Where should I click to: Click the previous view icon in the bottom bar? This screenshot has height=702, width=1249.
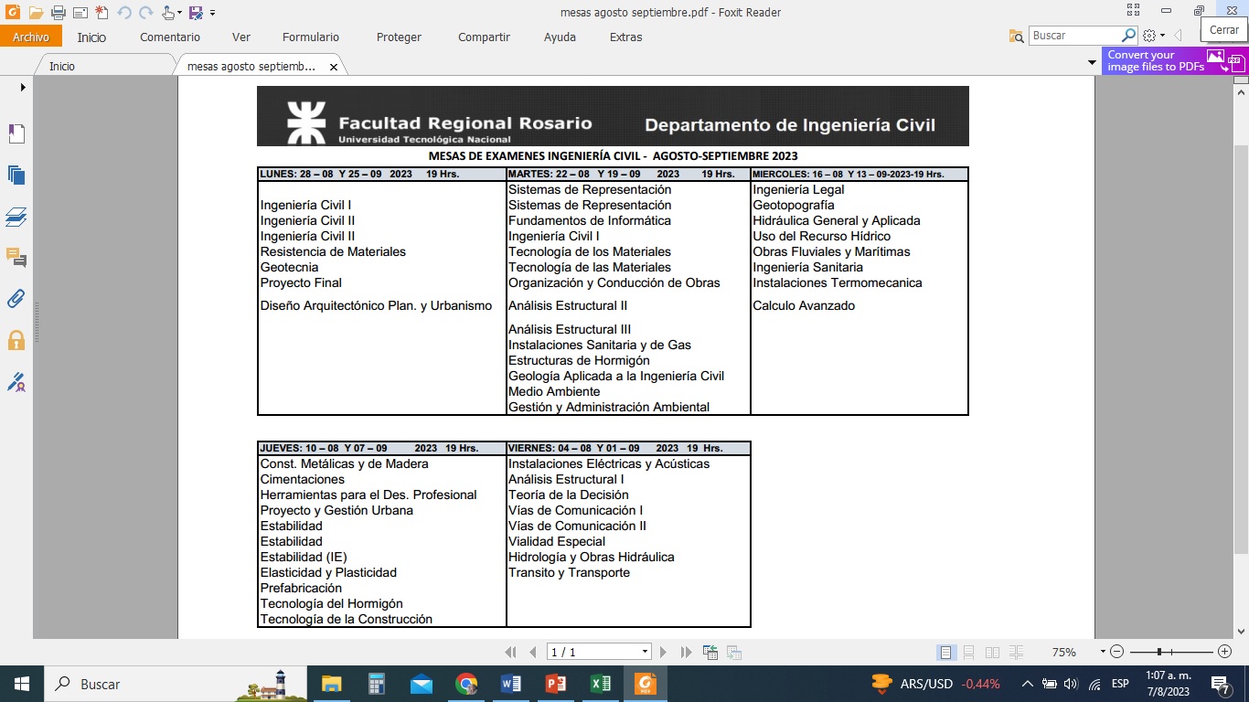tap(710, 652)
